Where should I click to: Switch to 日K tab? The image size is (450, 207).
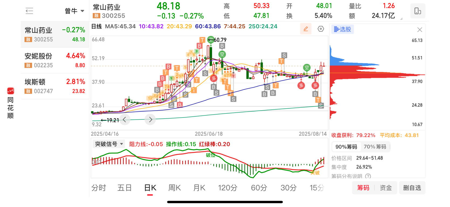coord(150,188)
